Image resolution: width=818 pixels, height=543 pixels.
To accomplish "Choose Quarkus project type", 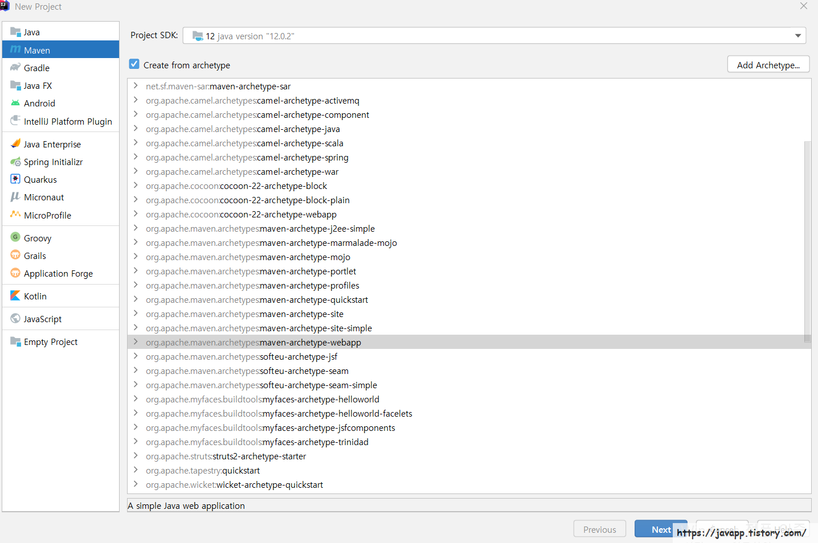I will click(x=61, y=179).
